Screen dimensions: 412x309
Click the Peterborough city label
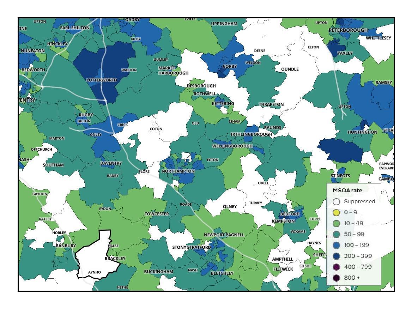pos(348,30)
